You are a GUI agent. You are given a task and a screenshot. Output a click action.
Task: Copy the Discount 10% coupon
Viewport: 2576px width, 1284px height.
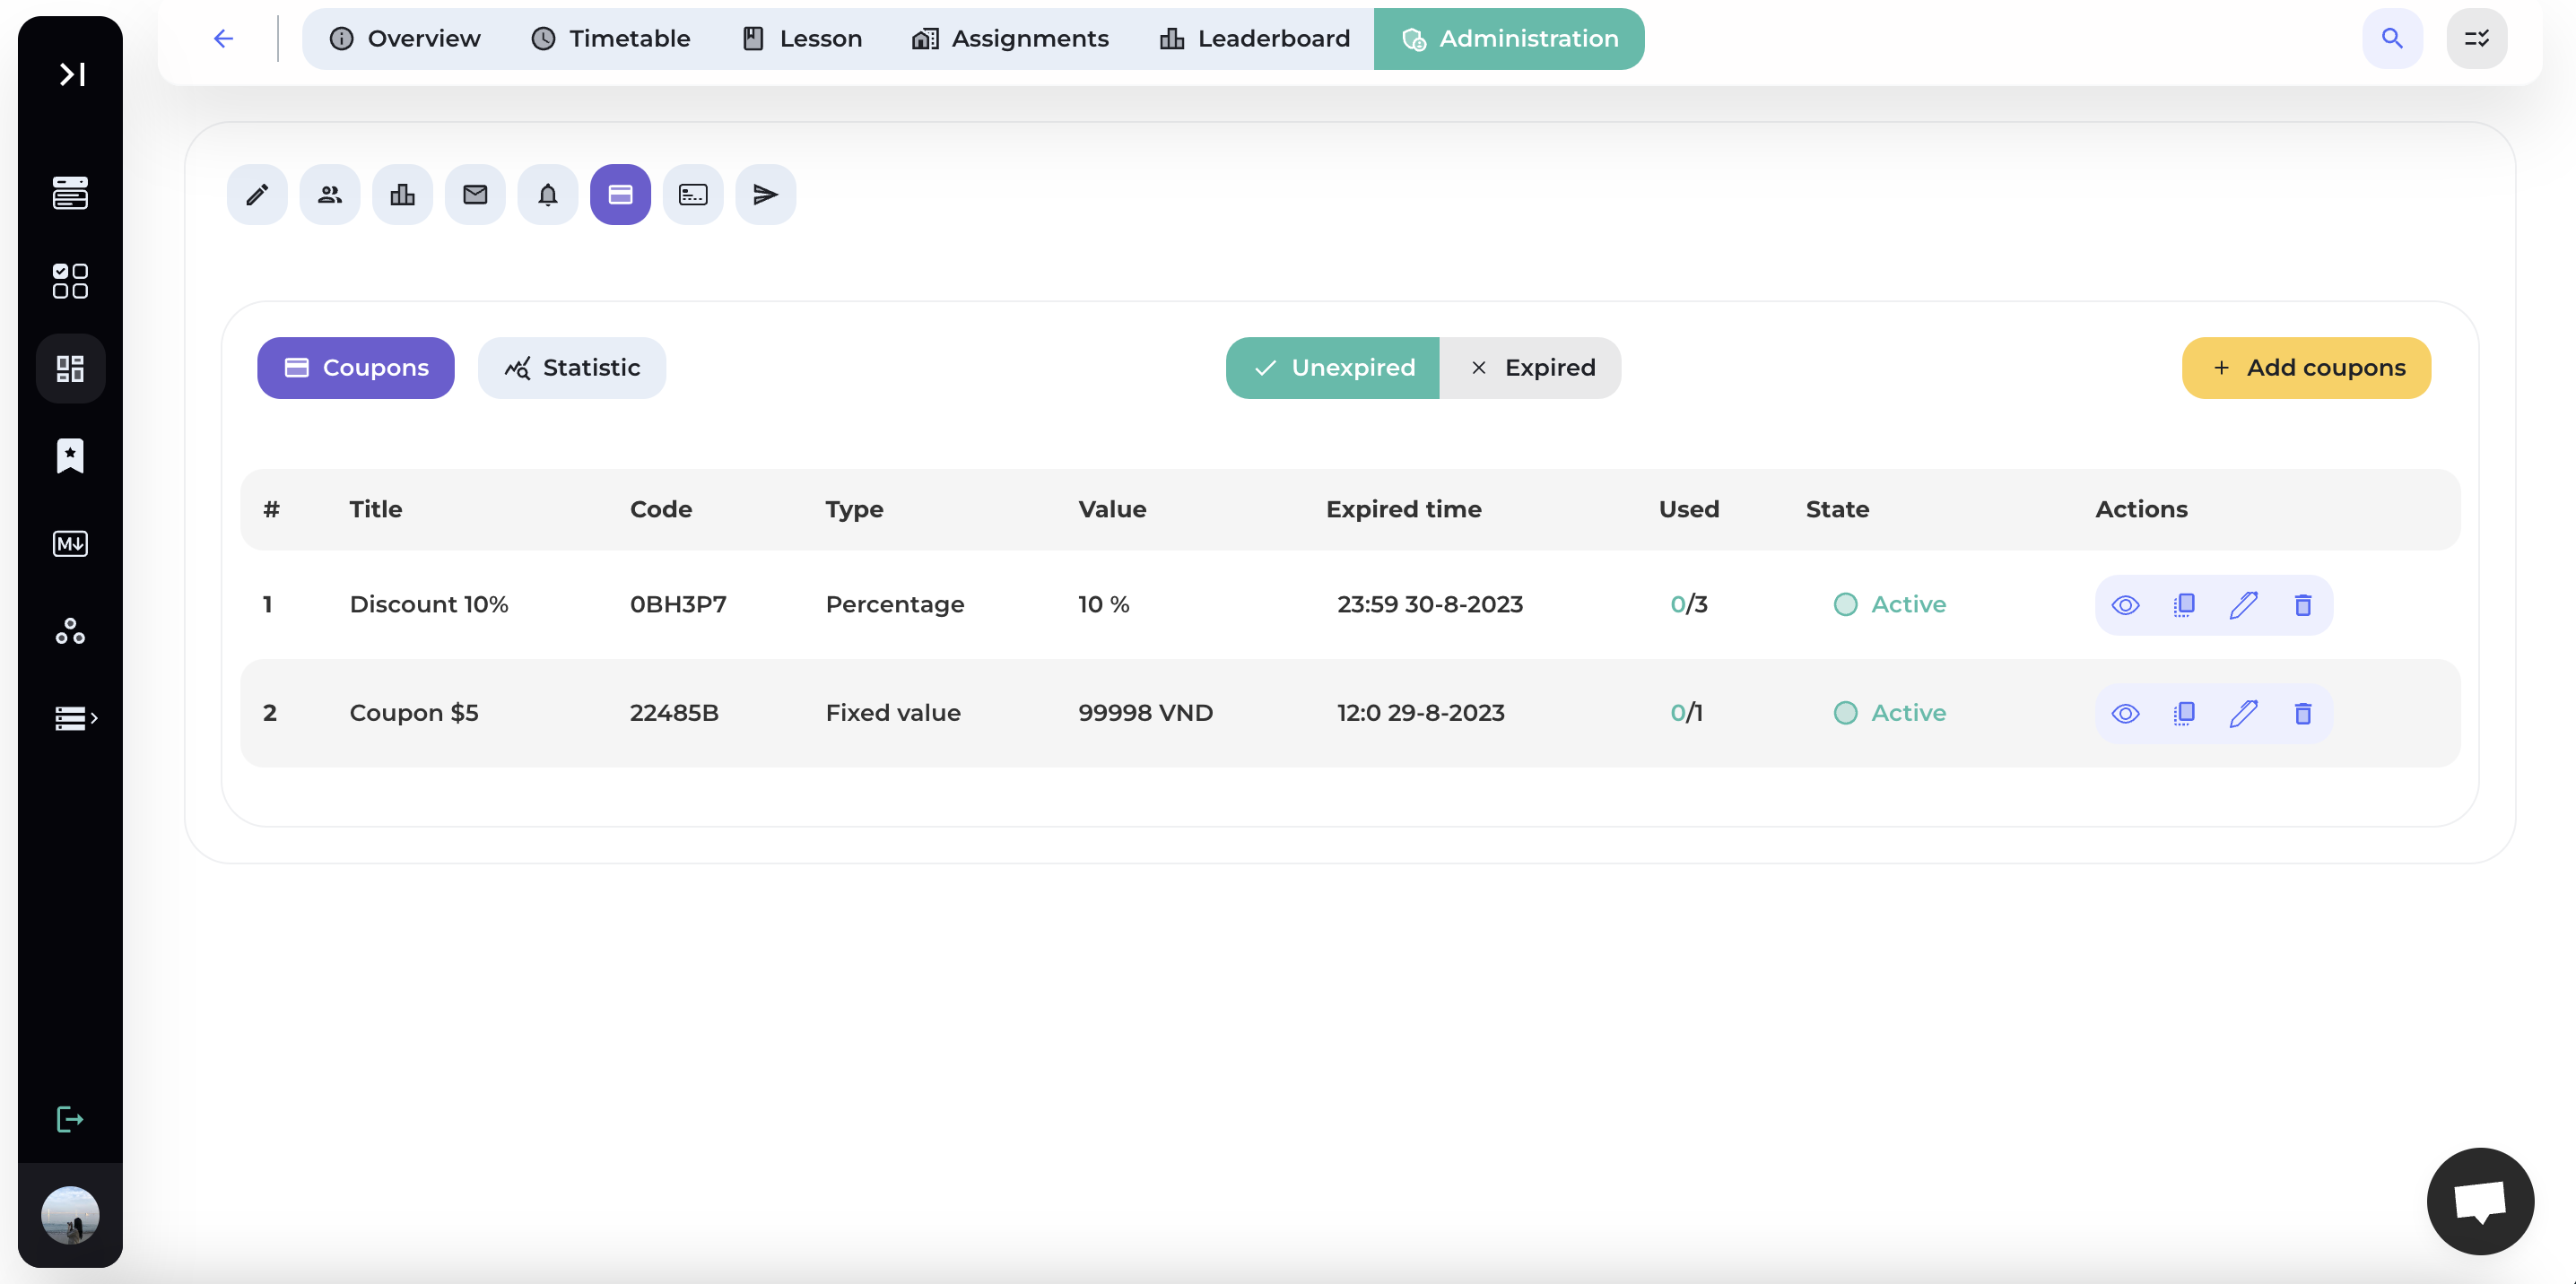point(2184,605)
